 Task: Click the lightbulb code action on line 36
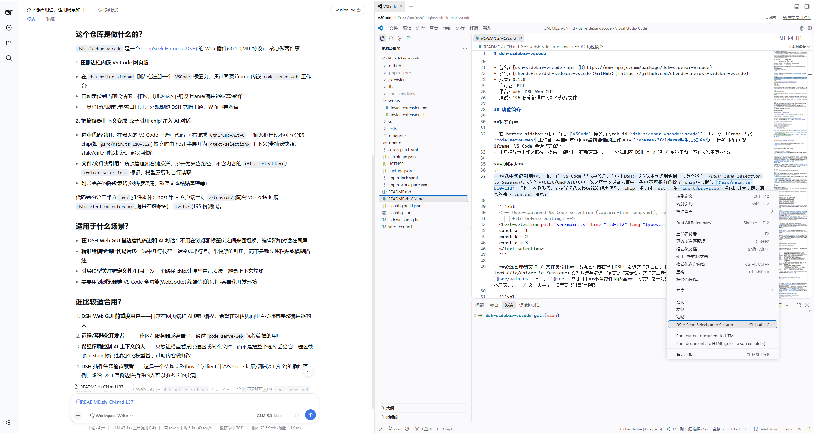(496, 170)
